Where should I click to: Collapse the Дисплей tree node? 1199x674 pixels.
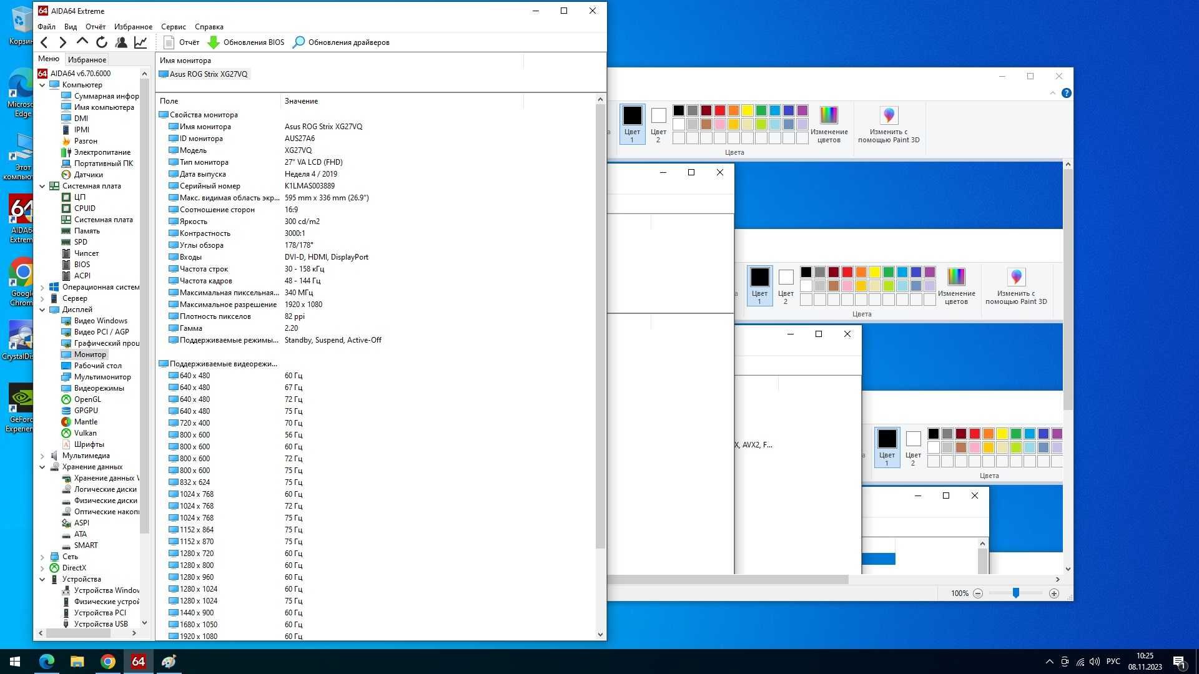click(x=42, y=310)
